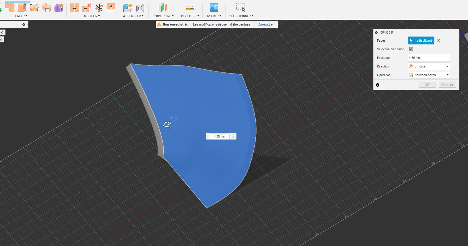
Task: Select the Patch surface tool in Créer
Action: (10, 7)
